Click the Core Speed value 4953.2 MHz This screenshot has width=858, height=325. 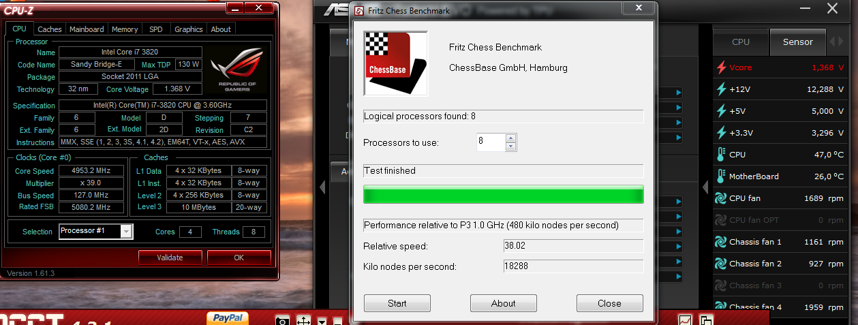click(92, 171)
